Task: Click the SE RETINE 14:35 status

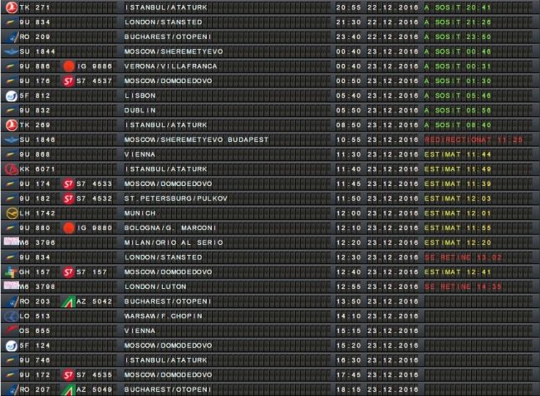Action: [464, 287]
